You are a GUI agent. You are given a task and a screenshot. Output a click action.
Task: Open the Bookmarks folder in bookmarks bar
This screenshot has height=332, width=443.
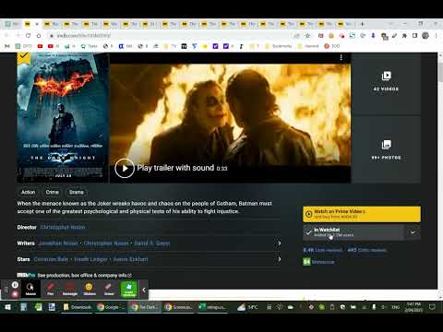click(x=279, y=46)
